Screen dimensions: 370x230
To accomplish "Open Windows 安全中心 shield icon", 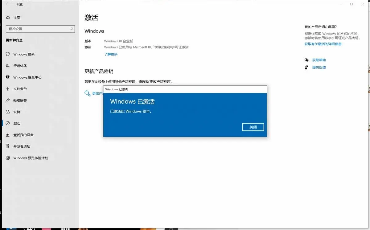I will click(8, 77).
